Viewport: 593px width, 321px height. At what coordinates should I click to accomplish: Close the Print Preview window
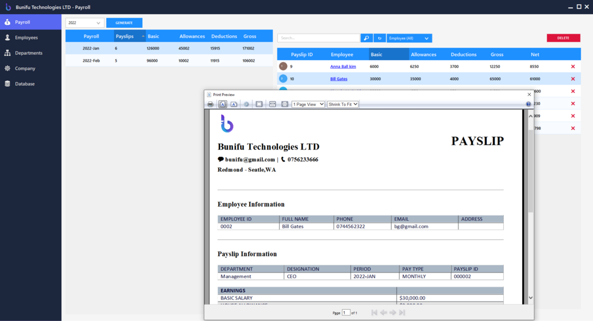[529, 94]
